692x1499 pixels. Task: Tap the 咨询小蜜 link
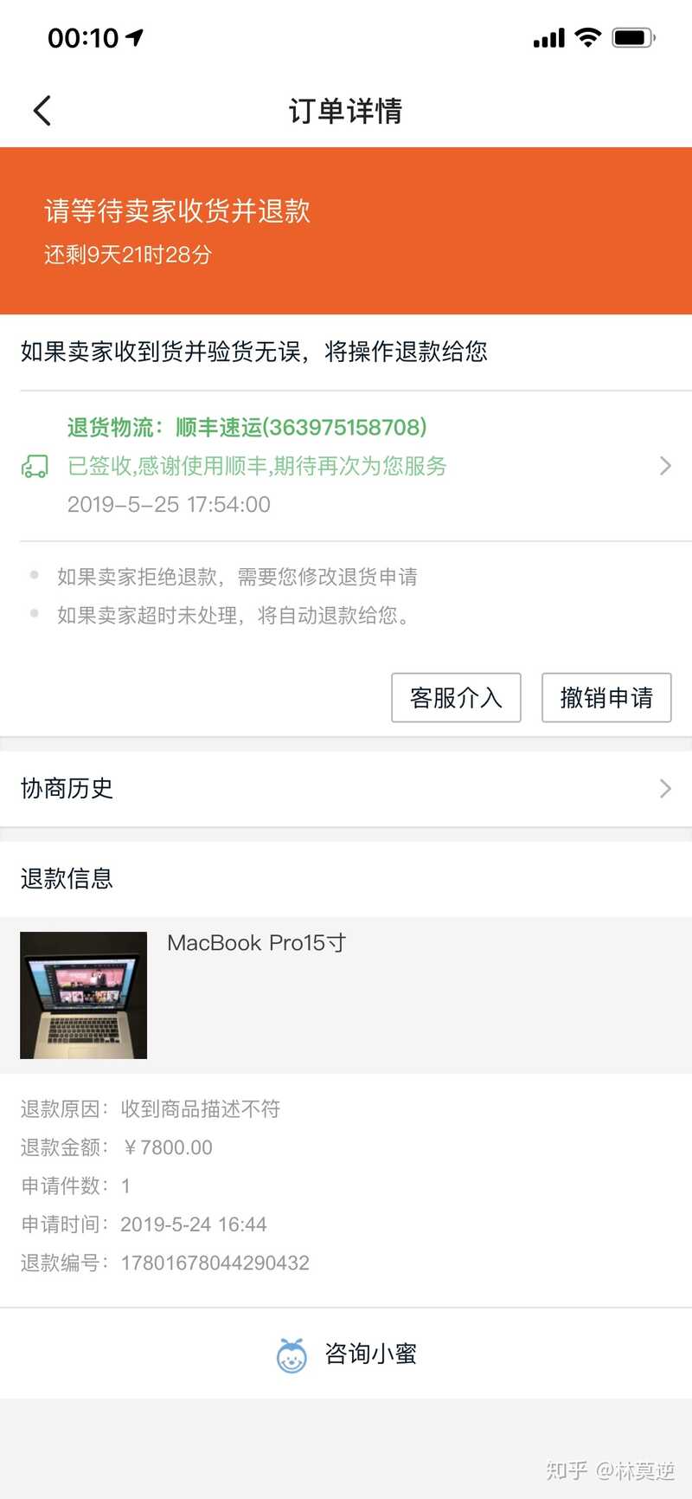pyautogui.click(x=346, y=1354)
